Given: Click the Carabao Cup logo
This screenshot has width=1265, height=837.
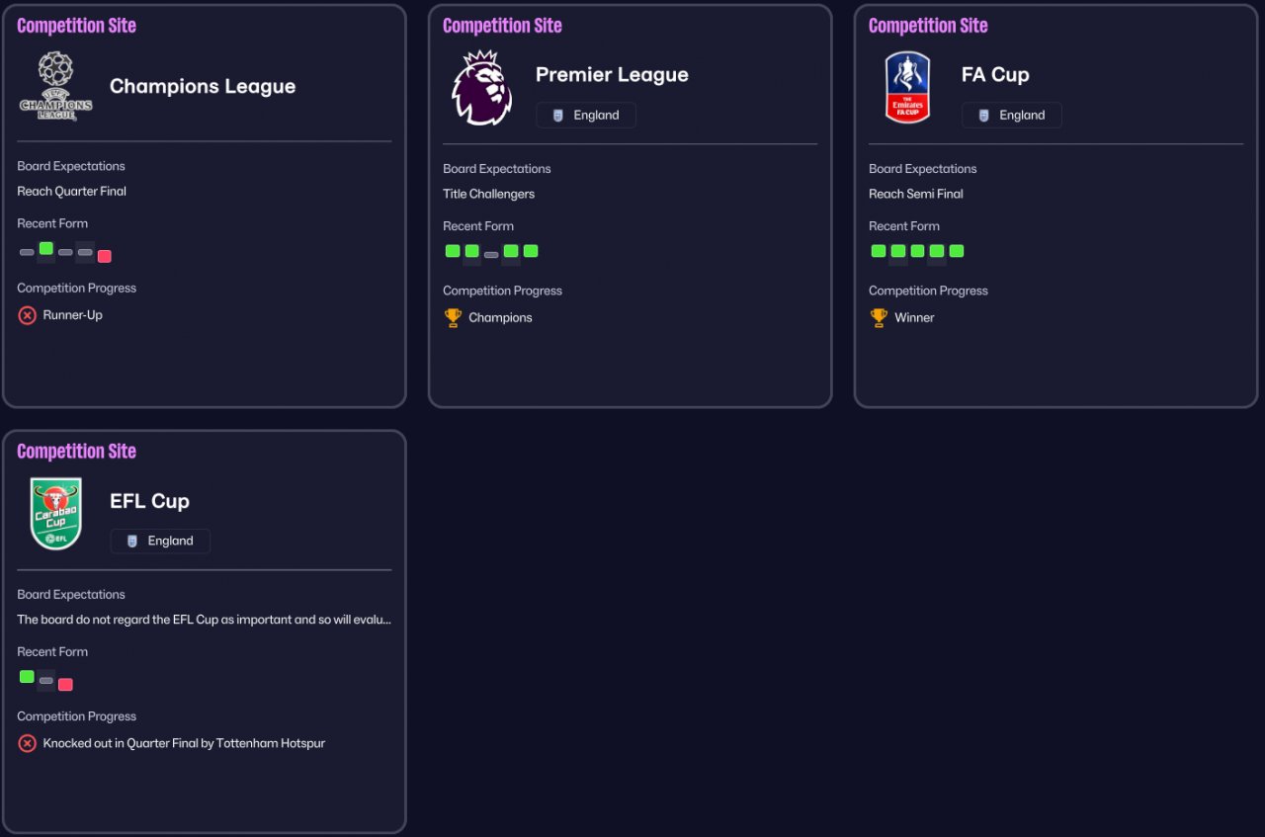Looking at the screenshot, I should click(x=56, y=513).
